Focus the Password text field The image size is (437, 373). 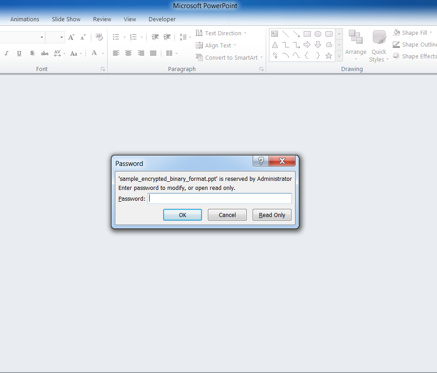click(219, 198)
